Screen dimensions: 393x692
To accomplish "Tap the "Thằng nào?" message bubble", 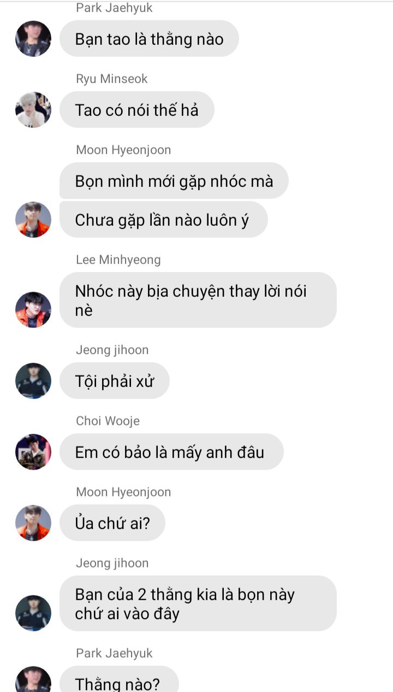I will tap(119, 679).
